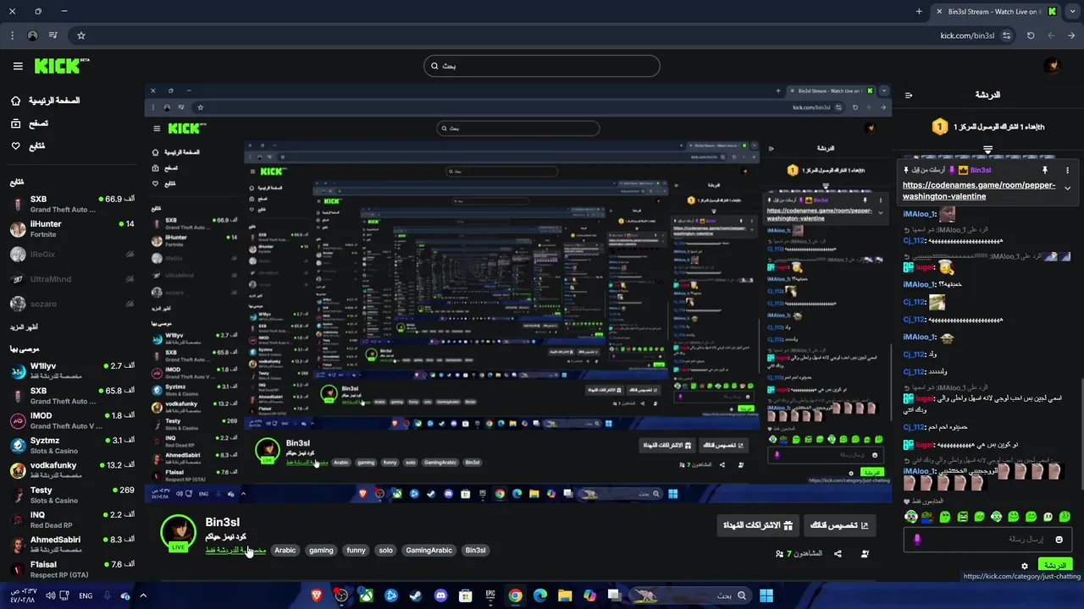Open F1aisal Respect RP channel
The image size is (1084, 609).
click(72, 569)
